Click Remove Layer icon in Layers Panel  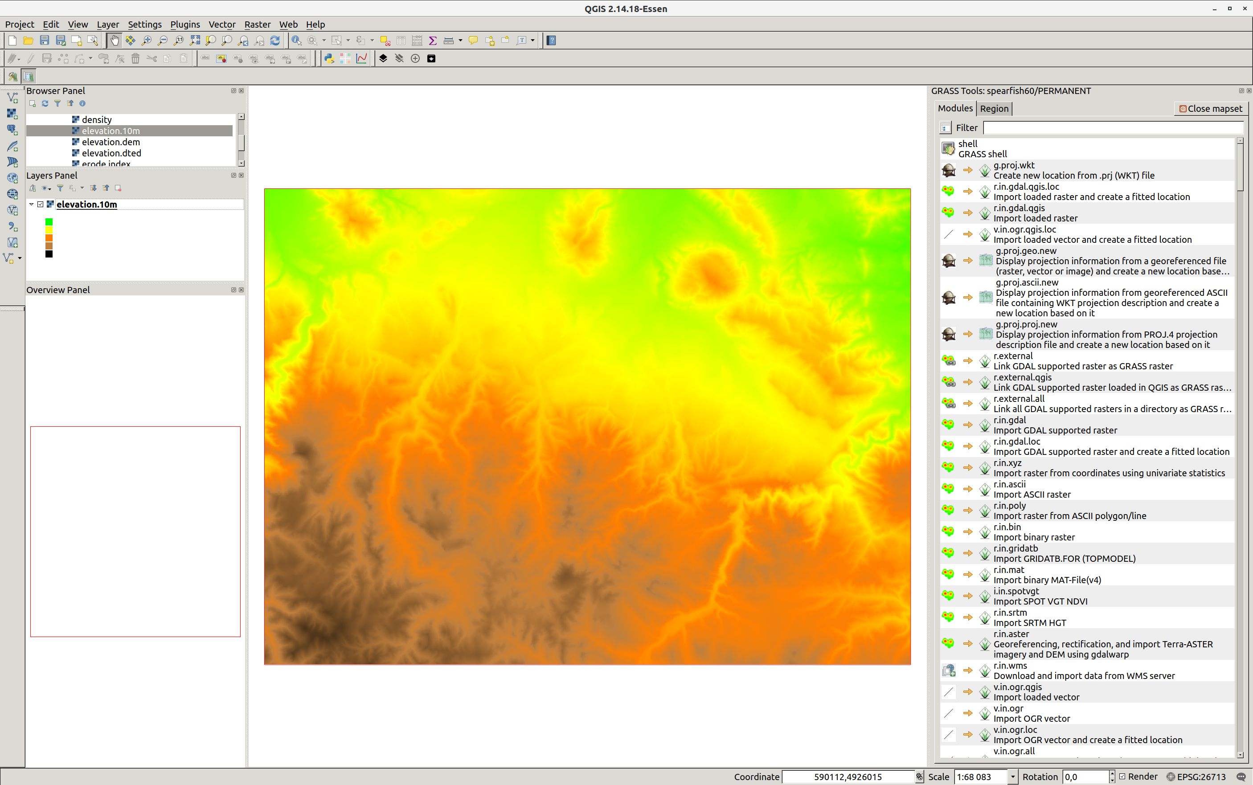(119, 188)
